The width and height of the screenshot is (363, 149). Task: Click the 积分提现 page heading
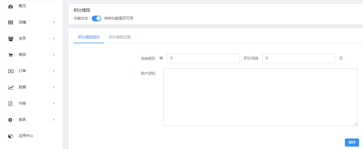coord(82,10)
